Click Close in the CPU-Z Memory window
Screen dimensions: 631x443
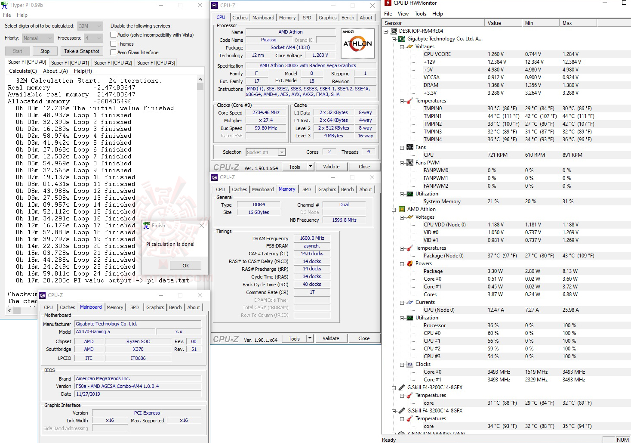click(x=364, y=338)
